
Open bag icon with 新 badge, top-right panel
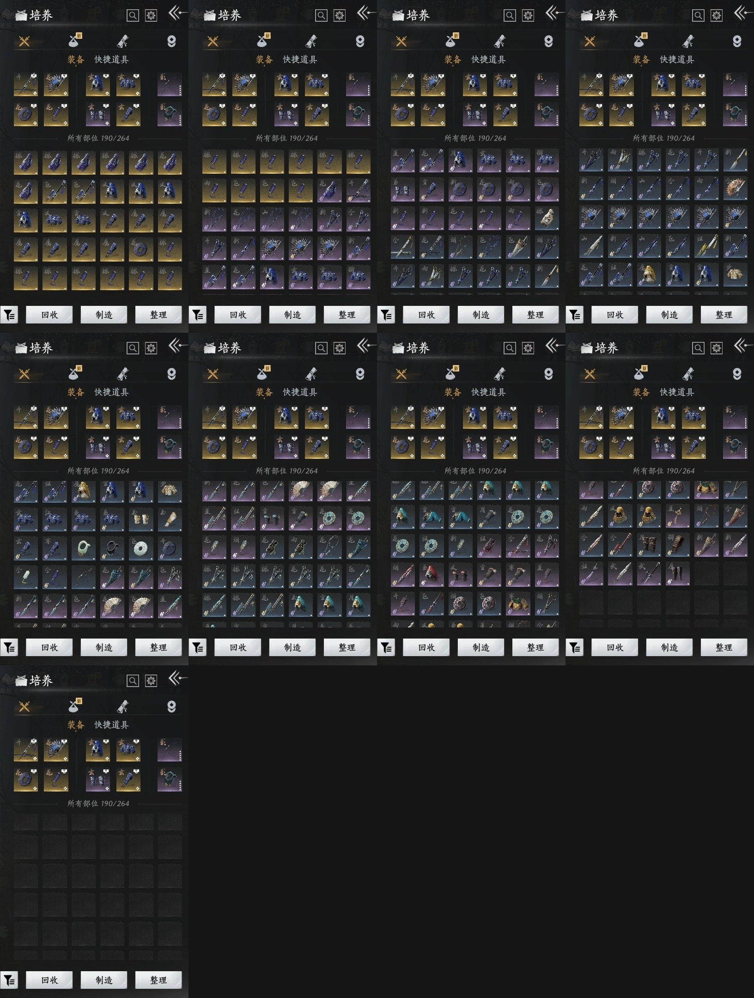tap(640, 41)
